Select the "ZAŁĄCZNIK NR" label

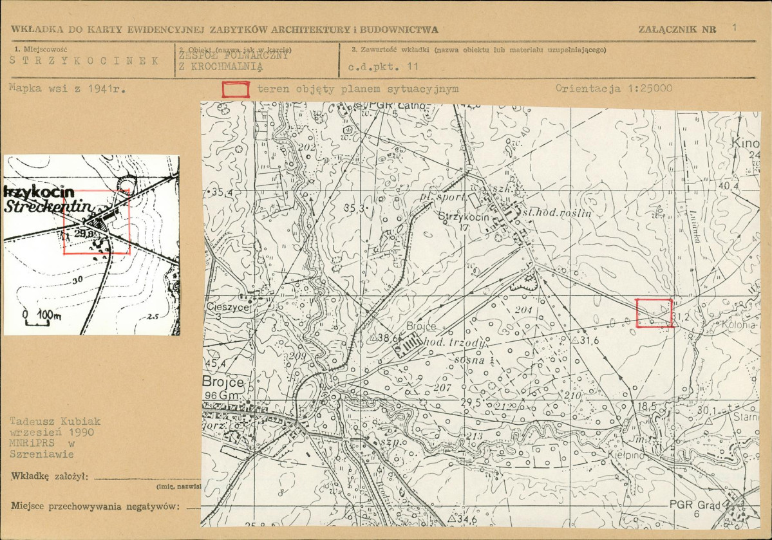[x=677, y=29]
